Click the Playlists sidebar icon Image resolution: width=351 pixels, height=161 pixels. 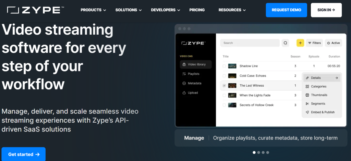(184, 74)
